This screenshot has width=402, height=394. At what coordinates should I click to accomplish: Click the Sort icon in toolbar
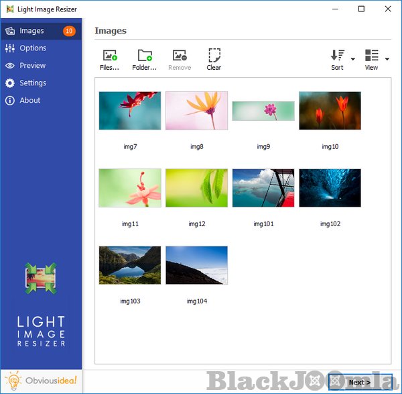[337, 56]
